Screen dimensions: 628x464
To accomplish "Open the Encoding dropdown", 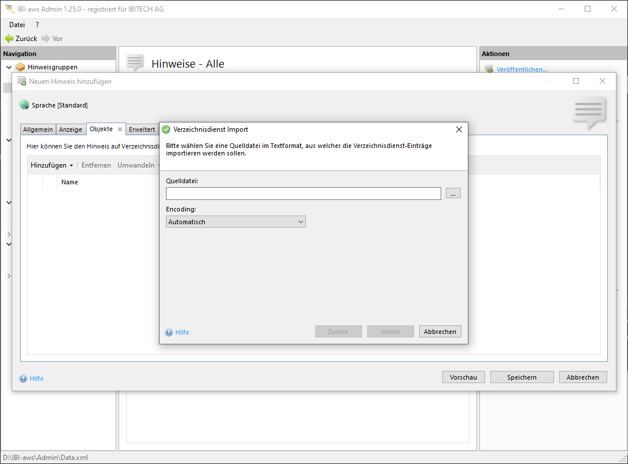I will pos(236,222).
